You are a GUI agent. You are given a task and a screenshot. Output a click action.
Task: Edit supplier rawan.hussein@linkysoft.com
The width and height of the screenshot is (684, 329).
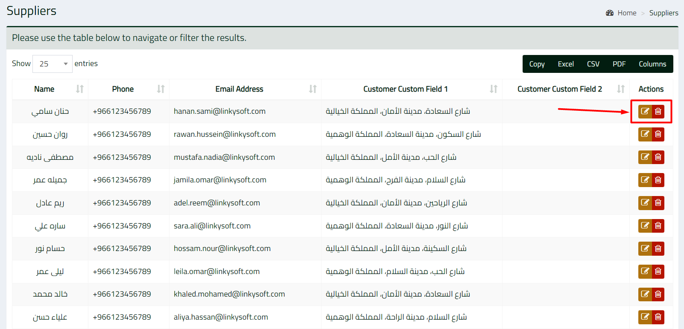tap(645, 134)
